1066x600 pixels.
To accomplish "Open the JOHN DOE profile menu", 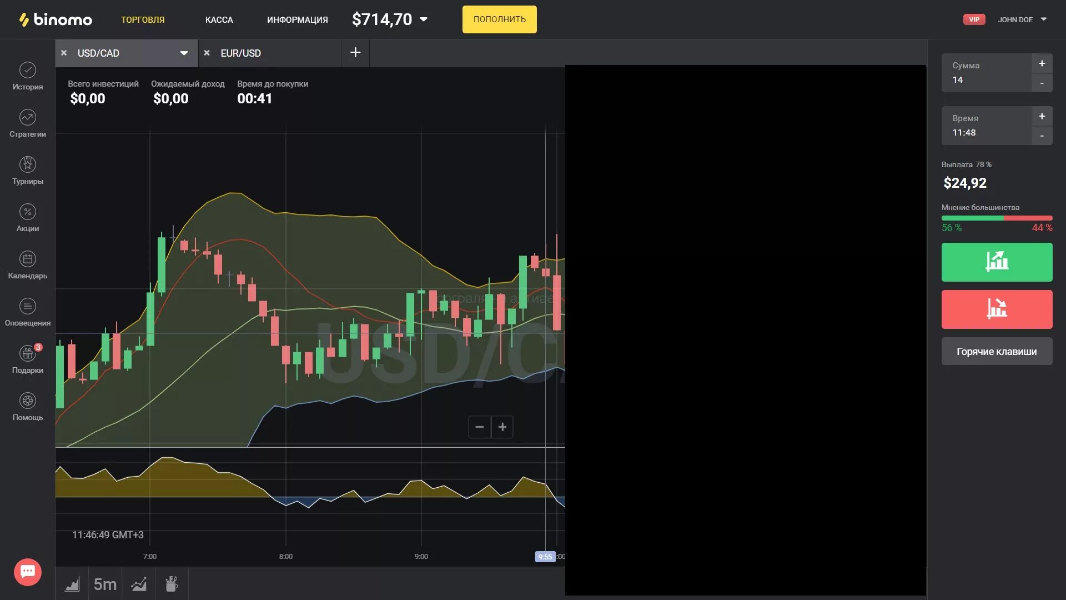I will coord(1022,19).
